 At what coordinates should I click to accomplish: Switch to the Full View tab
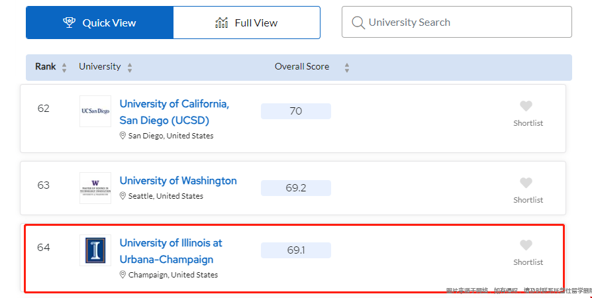pos(246,23)
